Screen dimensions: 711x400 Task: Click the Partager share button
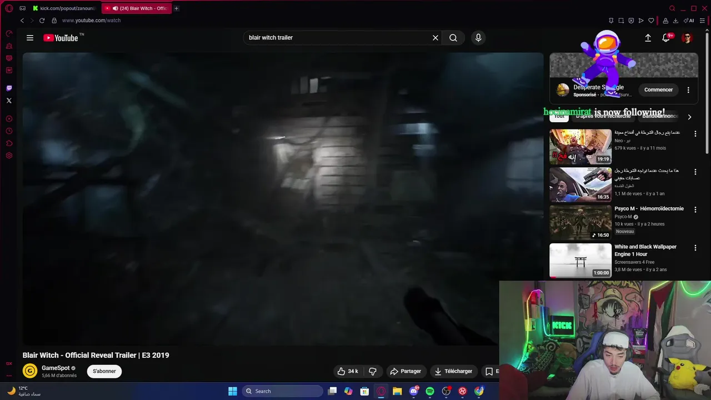(x=405, y=371)
